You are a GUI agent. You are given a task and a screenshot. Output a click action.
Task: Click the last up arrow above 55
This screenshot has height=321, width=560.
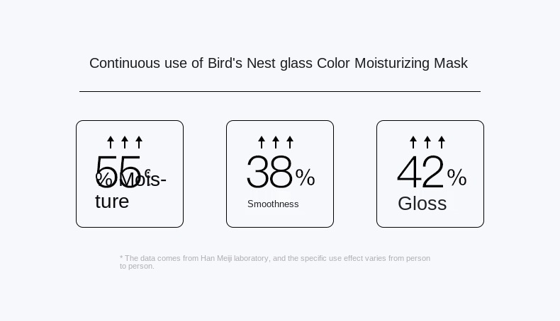click(139, 142)
